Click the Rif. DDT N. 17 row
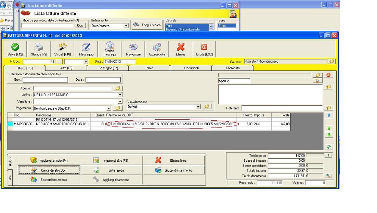Image resolution: width=377 pixels, height=213 pixels. point(148,119)
